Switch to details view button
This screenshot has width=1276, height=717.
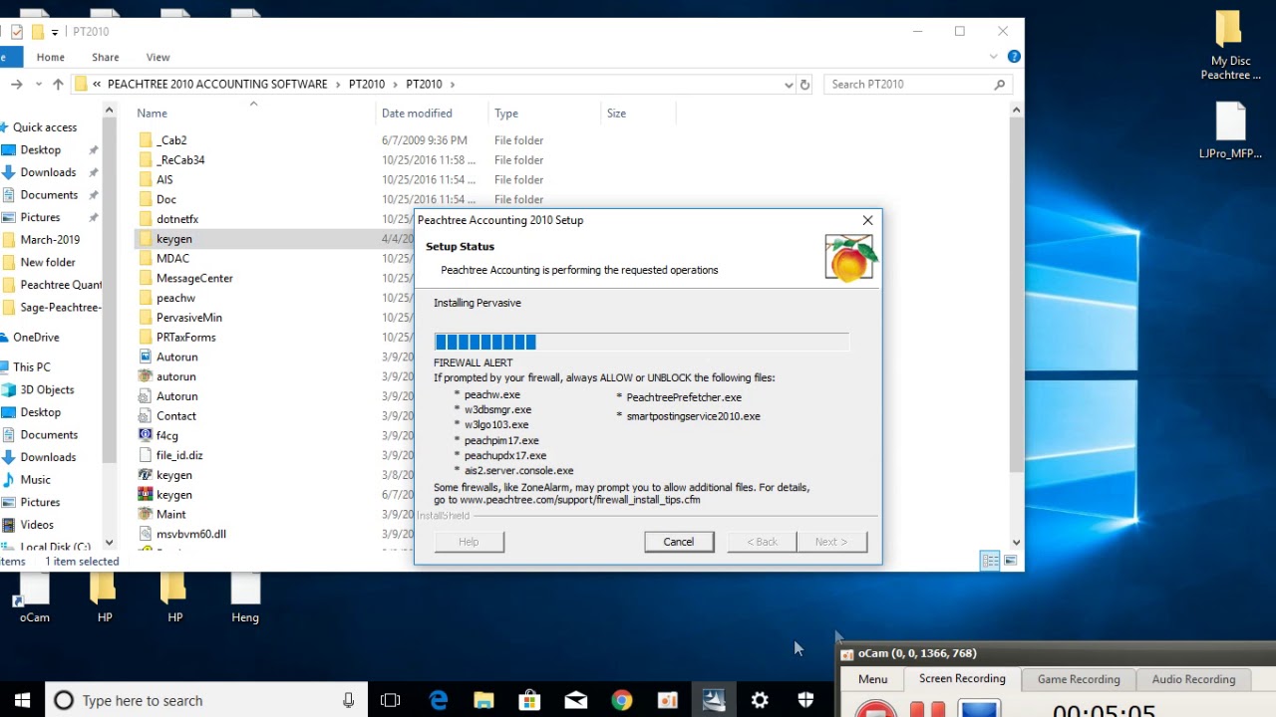click(x=990, y=561)
